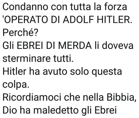139x118 pixels.
Task: Click the lowercase "gli" in the last line
Action: [87, 111]
